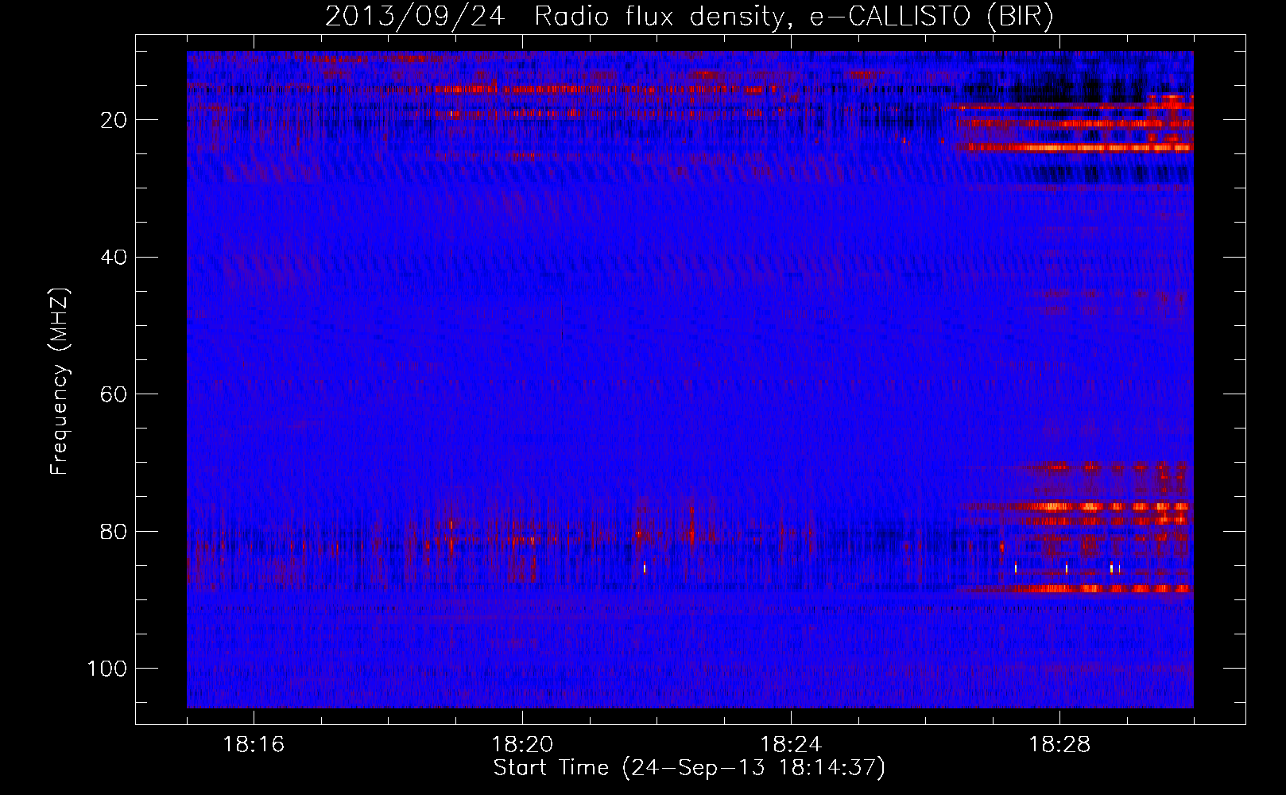Click the 18:24 time tick label
Viewport: 1286px width, 795px height.
point(791,745)
